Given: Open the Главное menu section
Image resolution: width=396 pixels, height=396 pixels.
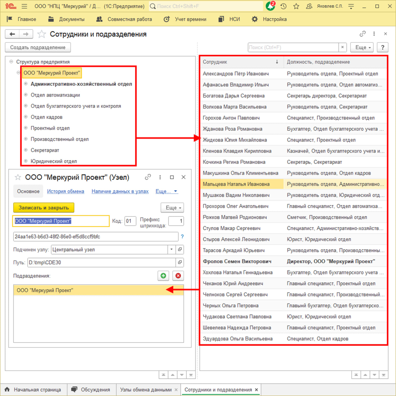Looking at the screenshot, I should (x=21, y=19).
